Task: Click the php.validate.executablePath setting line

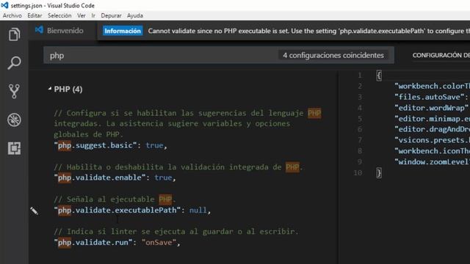Action: click(132, 210)
